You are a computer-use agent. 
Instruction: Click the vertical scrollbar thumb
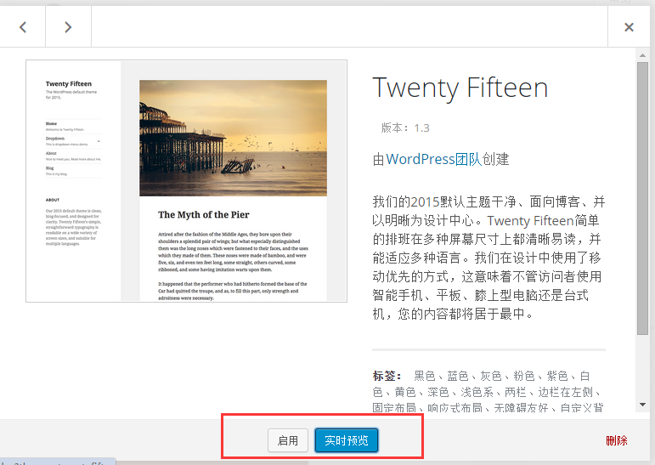coord(642,198)
